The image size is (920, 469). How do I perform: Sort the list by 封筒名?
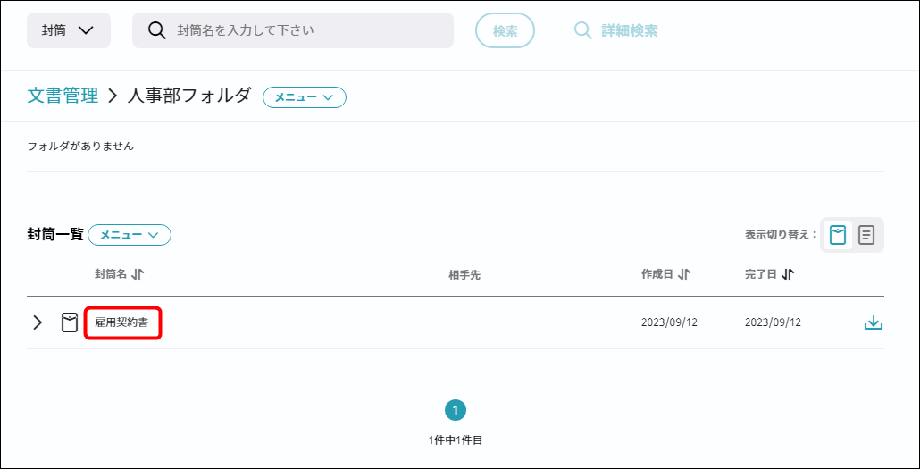point(119,274)
